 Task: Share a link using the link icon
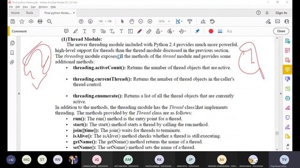(268, 21)
